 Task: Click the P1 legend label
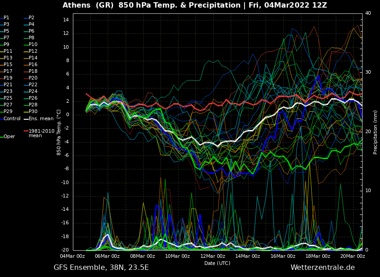tap(6, 18)
